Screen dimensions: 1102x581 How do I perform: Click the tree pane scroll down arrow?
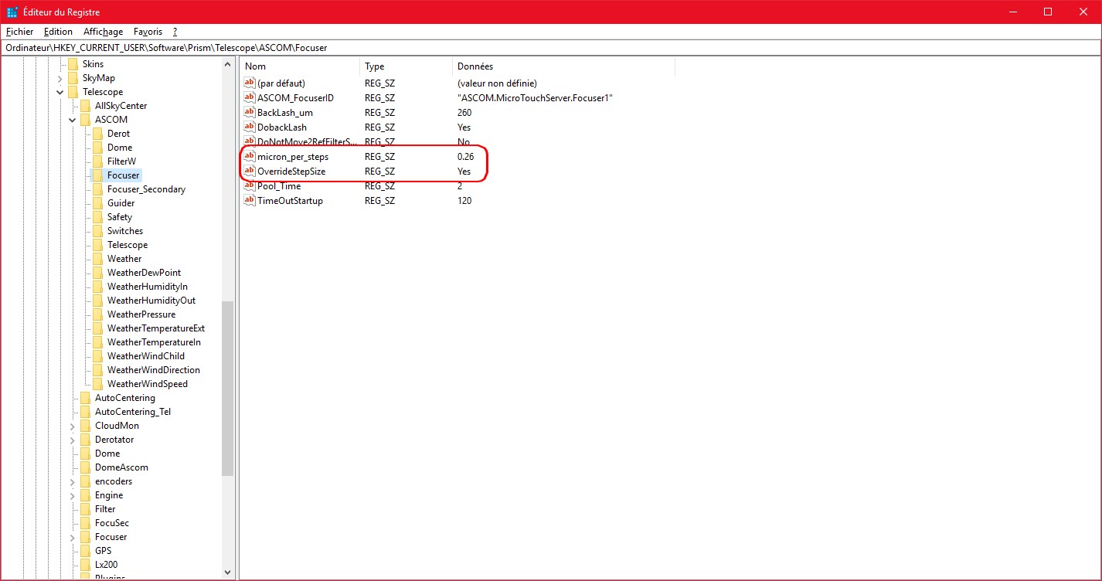[227, 573]
